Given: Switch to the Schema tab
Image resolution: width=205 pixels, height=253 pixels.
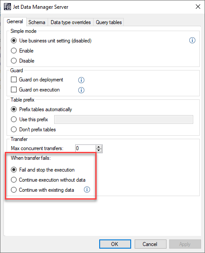Looking at the screenshot, I should click(37, 22).
